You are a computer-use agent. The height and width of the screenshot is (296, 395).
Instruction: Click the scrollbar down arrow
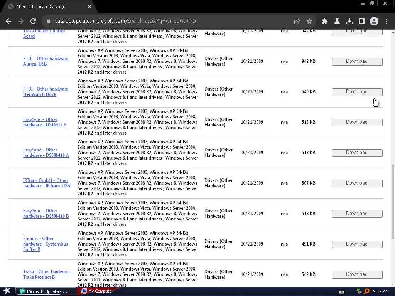(x=393, y=284)
